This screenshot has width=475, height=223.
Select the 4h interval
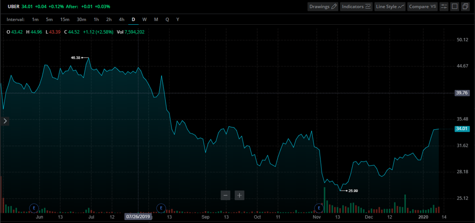[121, 19]
